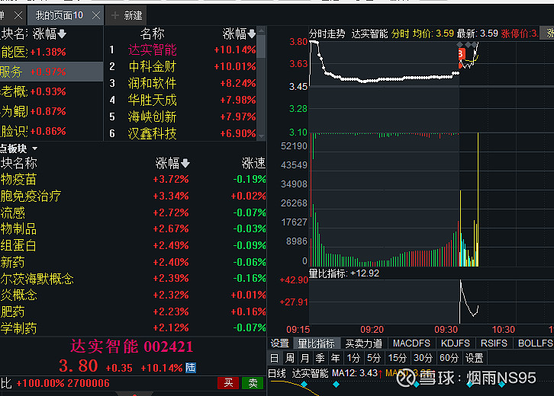Select 60分 minute period
Screen dimensions: 554x396
(x=449, y=358)
